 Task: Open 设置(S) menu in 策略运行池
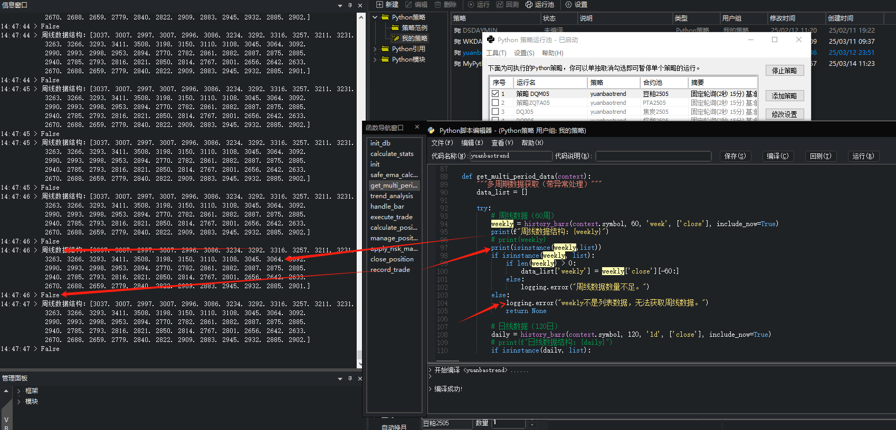tap(524, 53)
